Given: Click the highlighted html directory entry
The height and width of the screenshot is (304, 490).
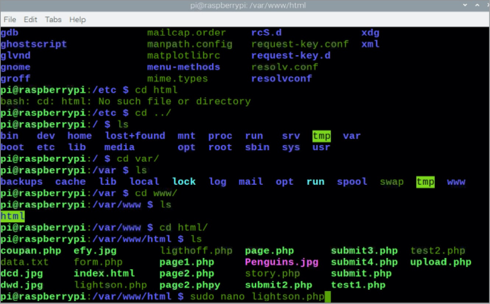Looking at the screenshot, I should pyautogui.click(x=13, y=216).
